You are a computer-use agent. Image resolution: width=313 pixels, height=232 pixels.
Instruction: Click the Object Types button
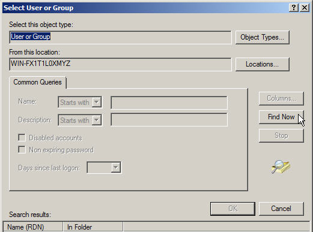click(x=263, y=37)
